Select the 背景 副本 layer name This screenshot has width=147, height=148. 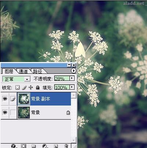40,99
